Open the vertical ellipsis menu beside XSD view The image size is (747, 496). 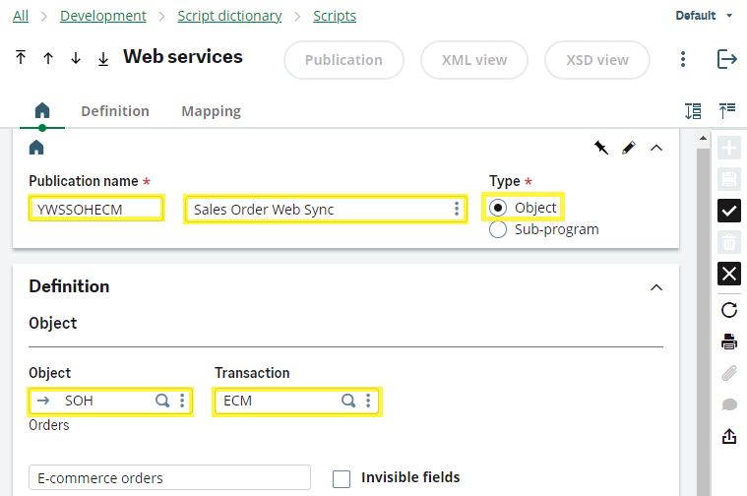tap(683, 59)
